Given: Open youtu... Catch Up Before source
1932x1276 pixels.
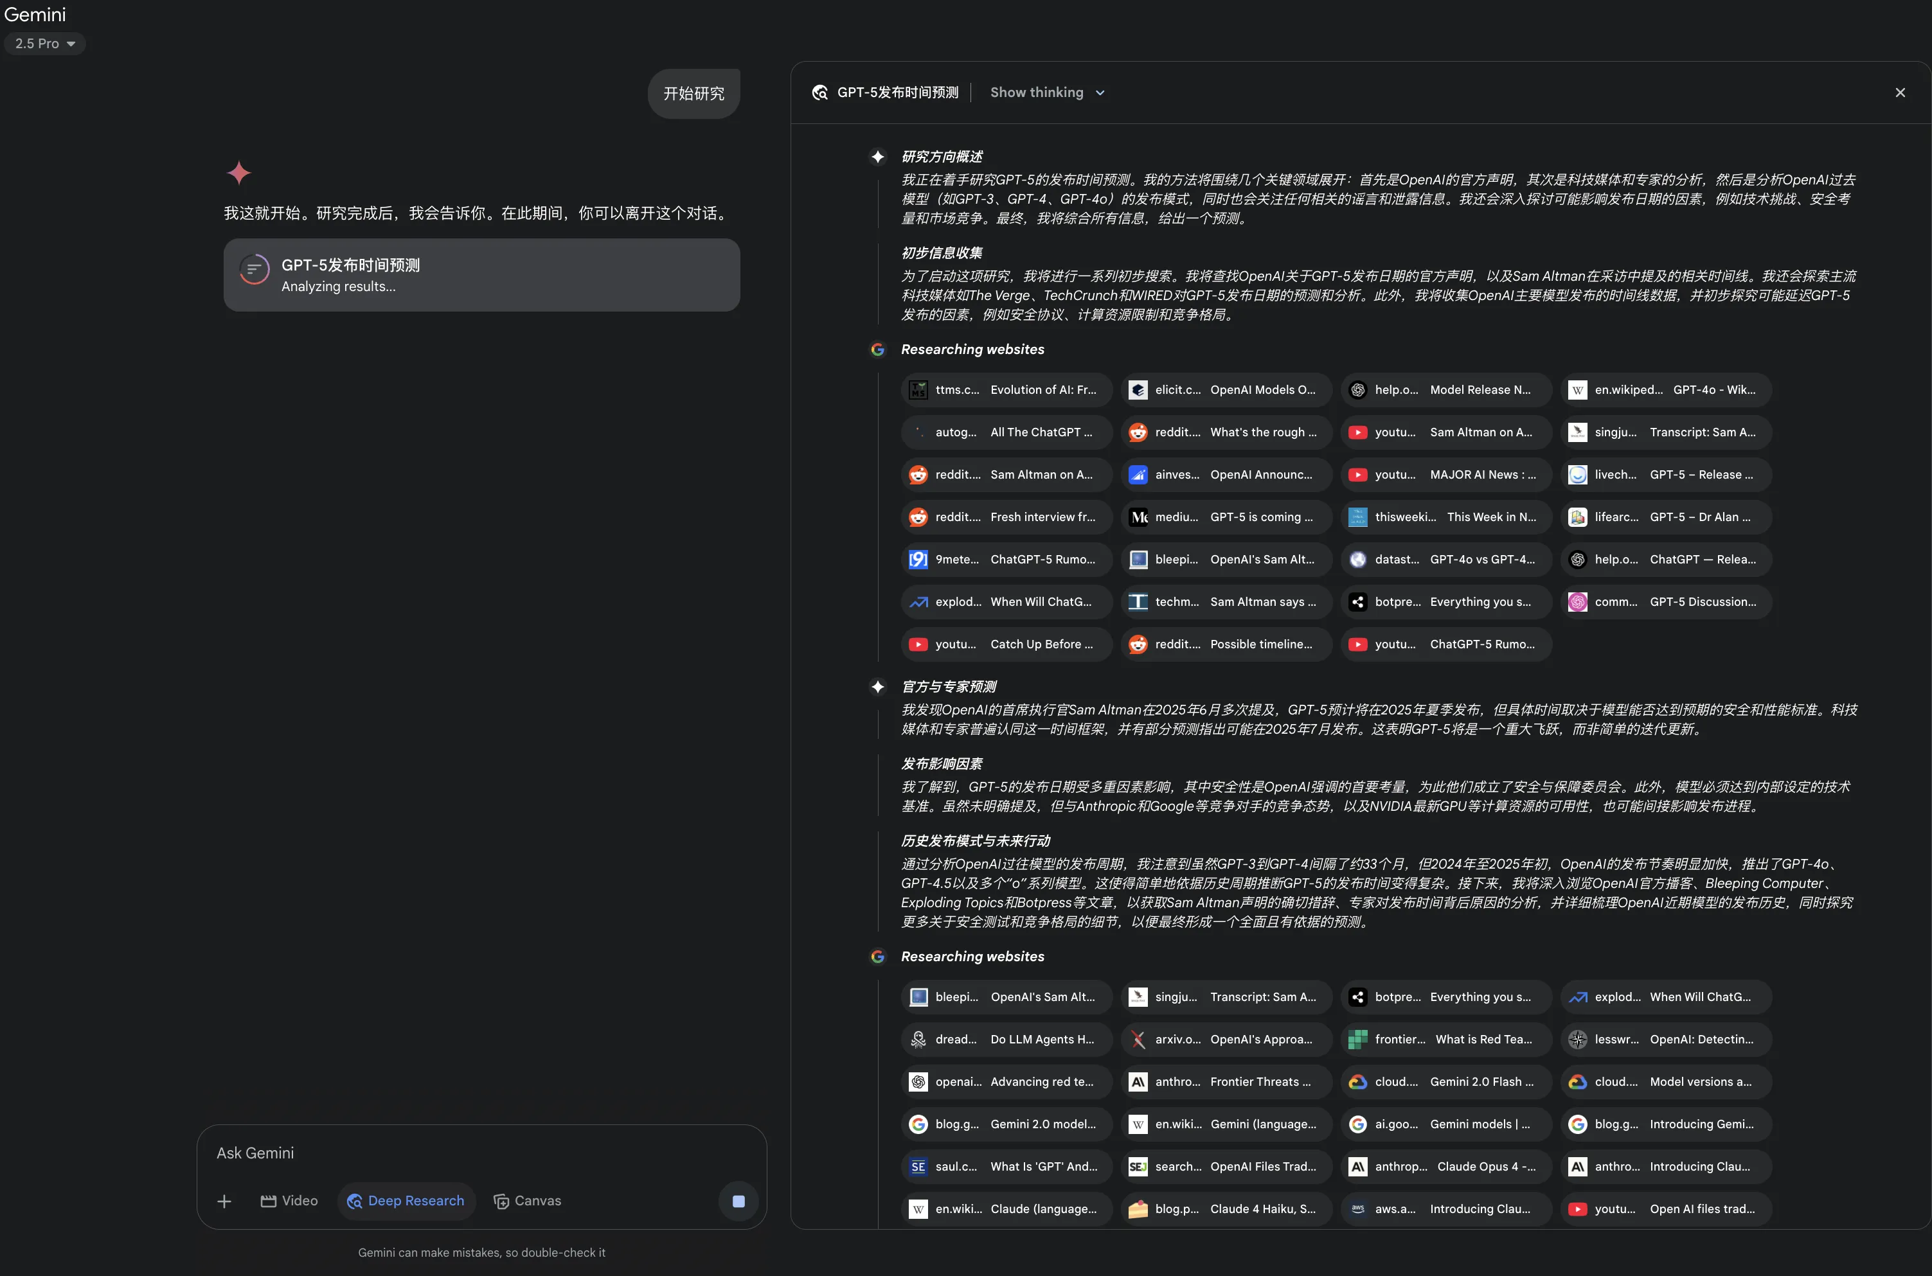Looking at the screenshot, I should [1006, 644].
